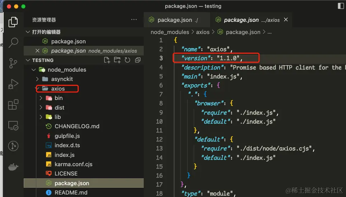Open the Search view in activity bar
The image size is (346, 197).
(13, 42)
